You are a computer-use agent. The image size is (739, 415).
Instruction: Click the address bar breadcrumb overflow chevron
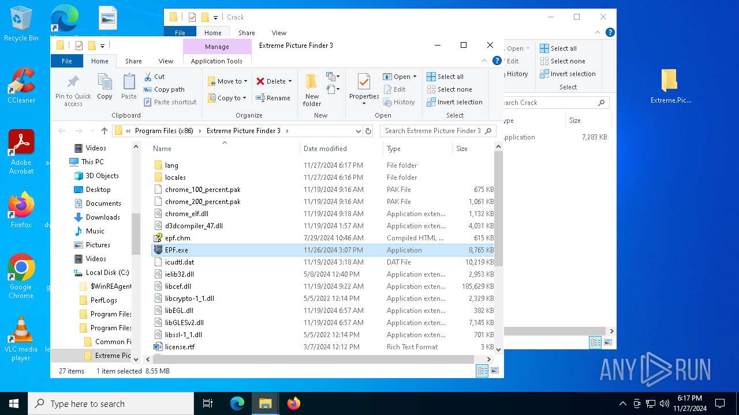click(128, 131)
